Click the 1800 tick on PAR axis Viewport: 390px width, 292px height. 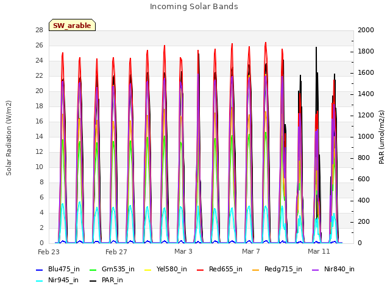click(366, 51)
